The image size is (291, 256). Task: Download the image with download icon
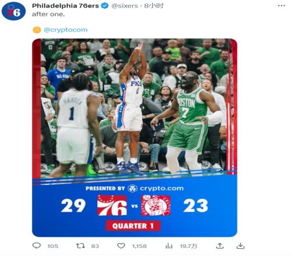[x=240, y=246]
